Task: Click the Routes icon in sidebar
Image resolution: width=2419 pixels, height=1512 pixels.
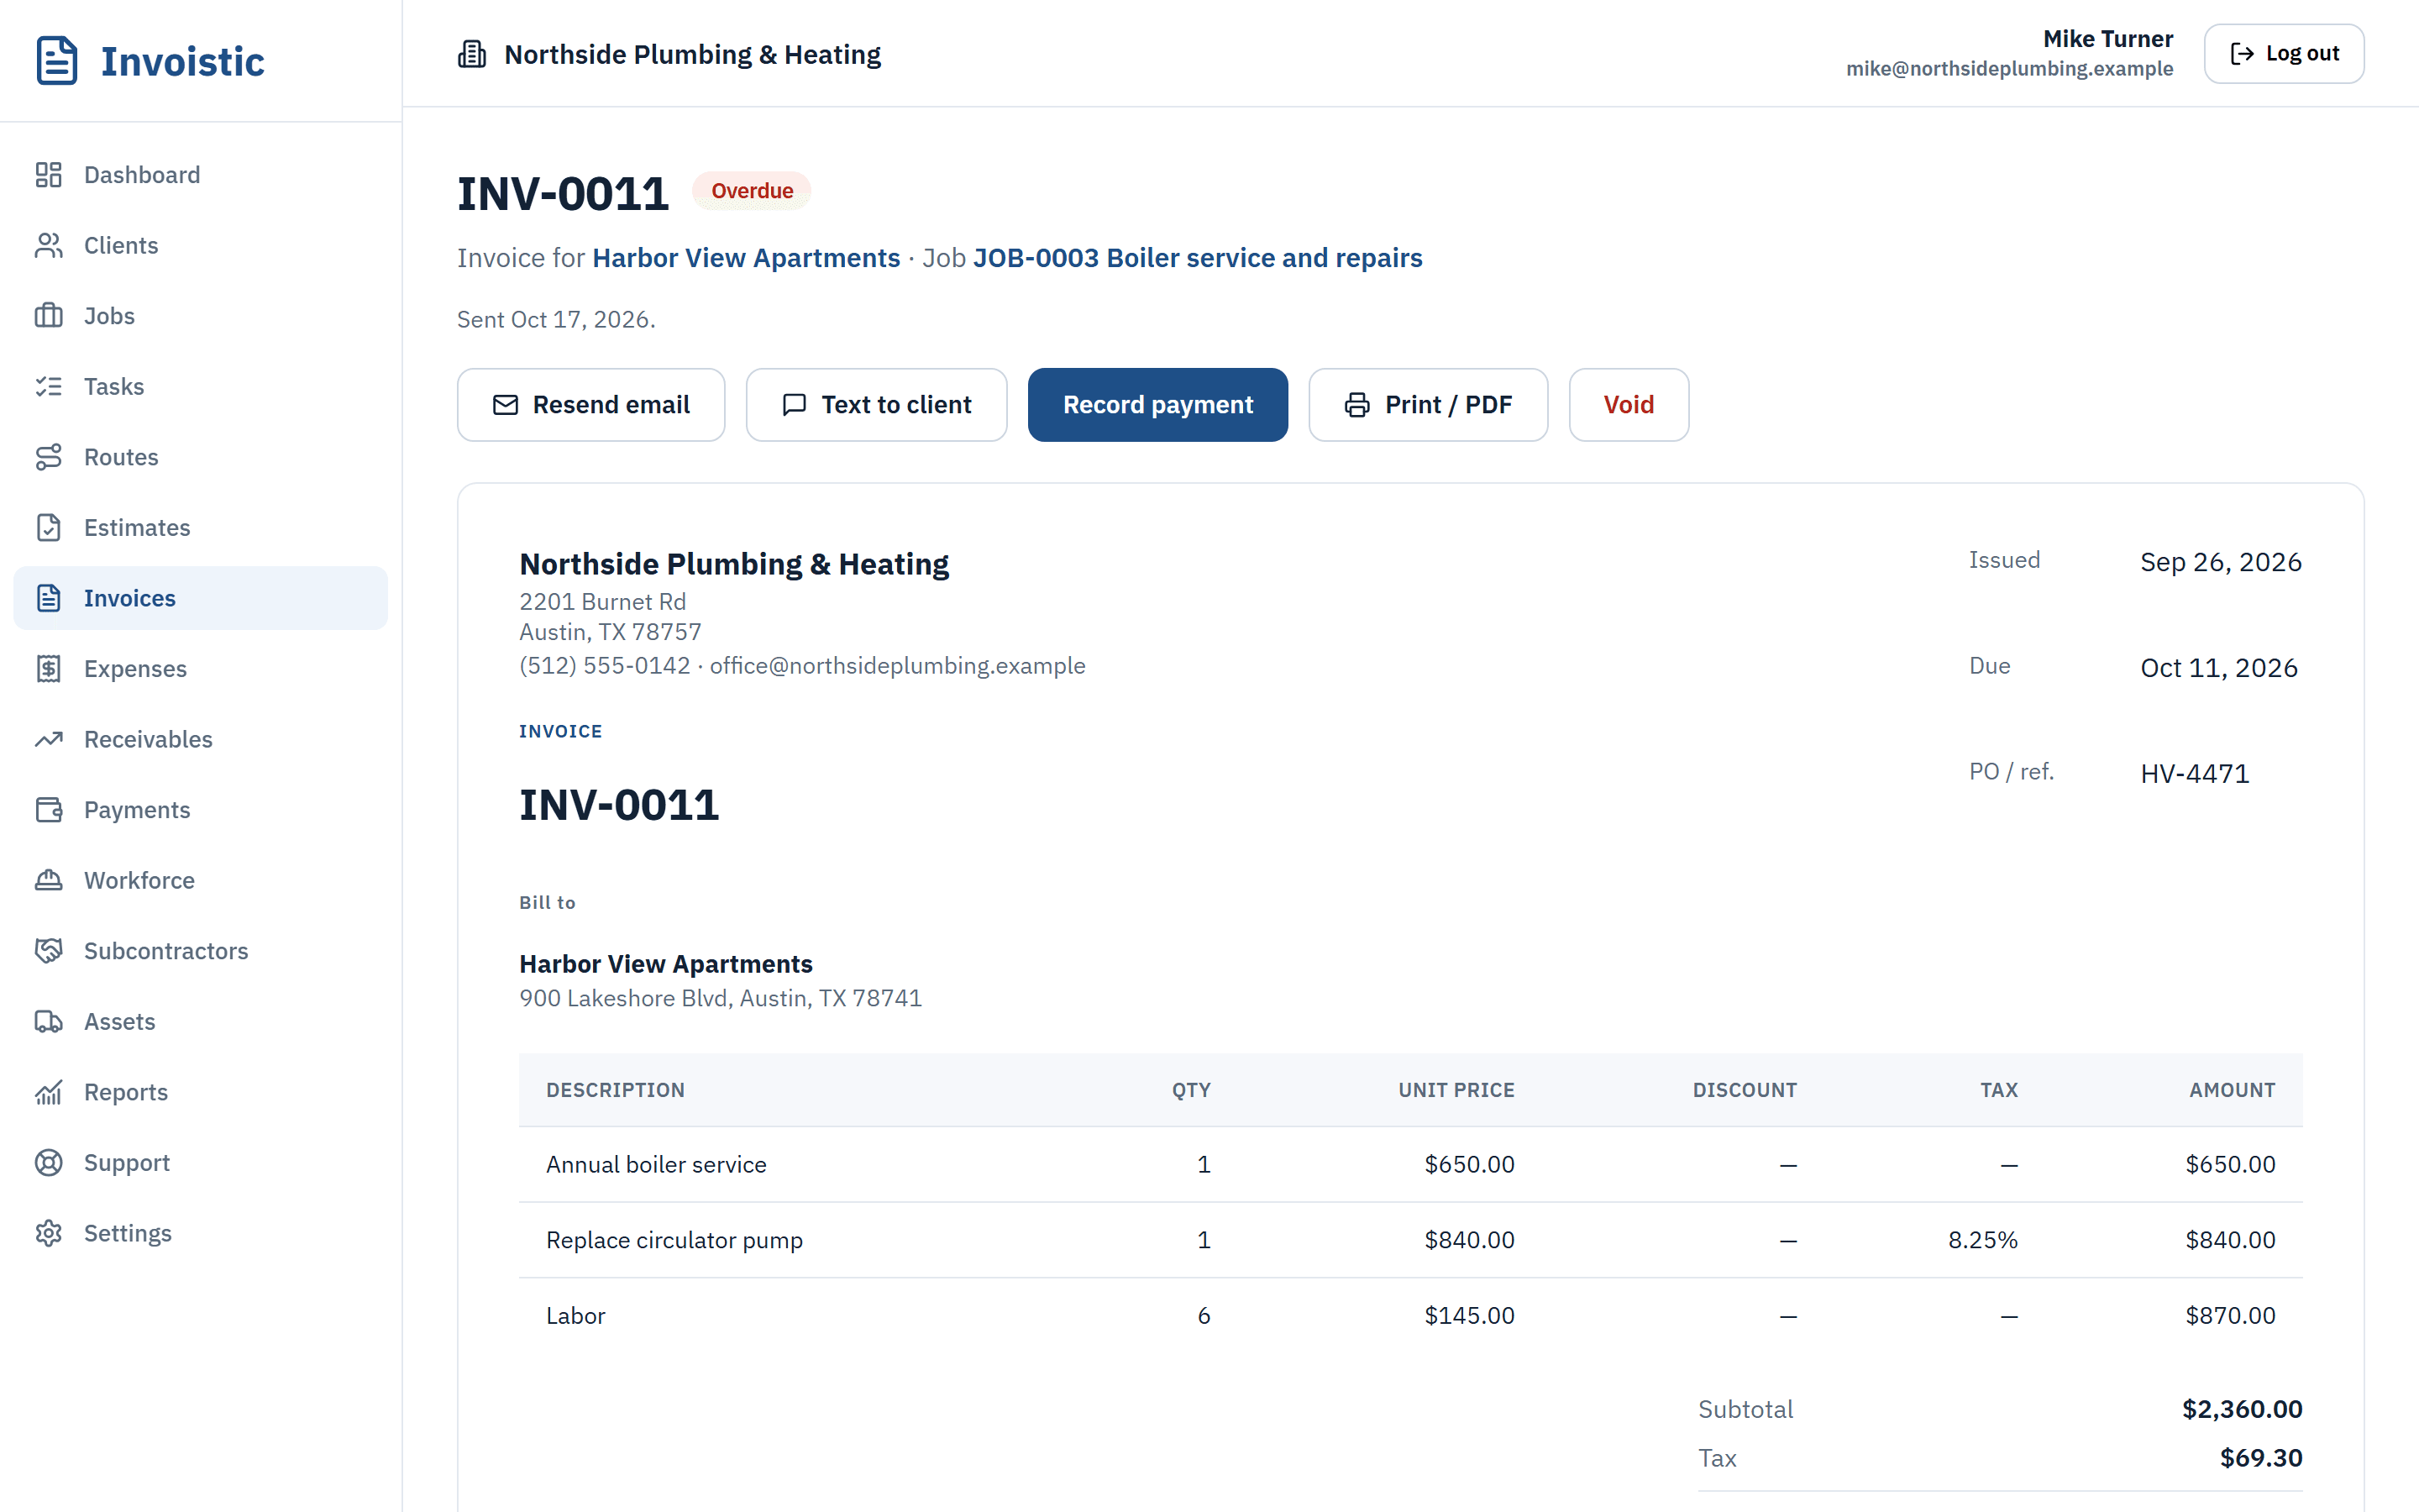Action: (x=48, y=457)
